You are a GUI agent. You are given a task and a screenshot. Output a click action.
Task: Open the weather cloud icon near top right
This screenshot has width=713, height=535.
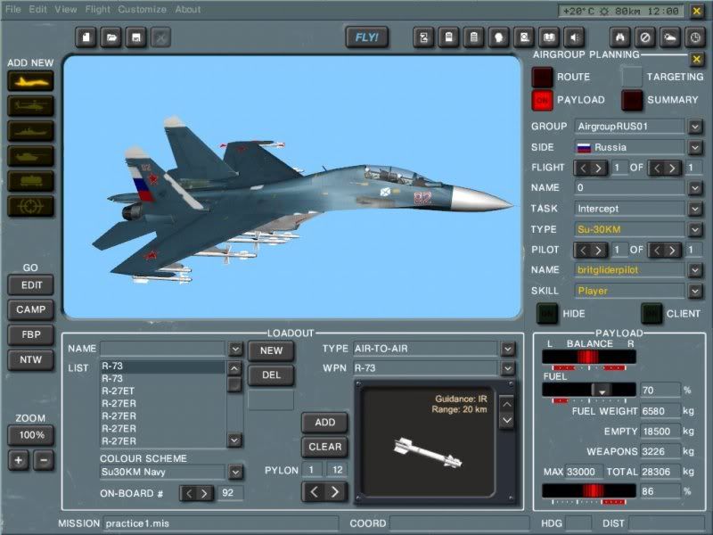tap(667, 37)
